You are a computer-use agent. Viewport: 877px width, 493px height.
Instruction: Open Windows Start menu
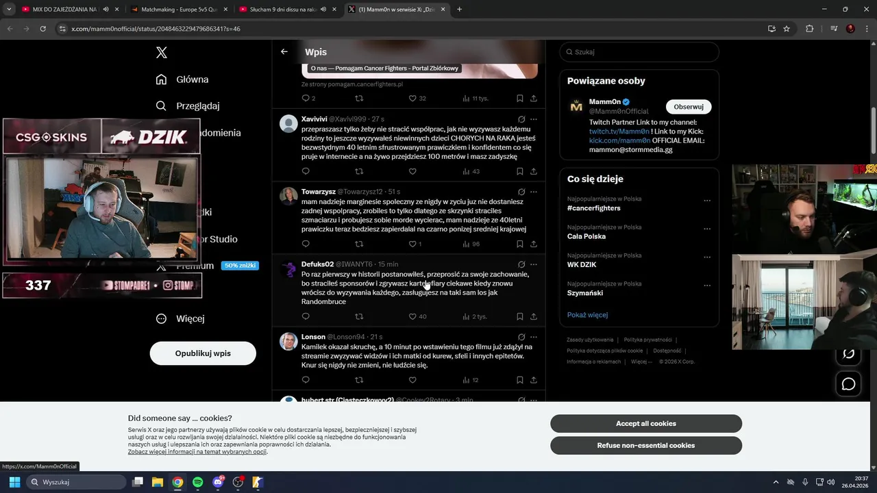[14, 482]
